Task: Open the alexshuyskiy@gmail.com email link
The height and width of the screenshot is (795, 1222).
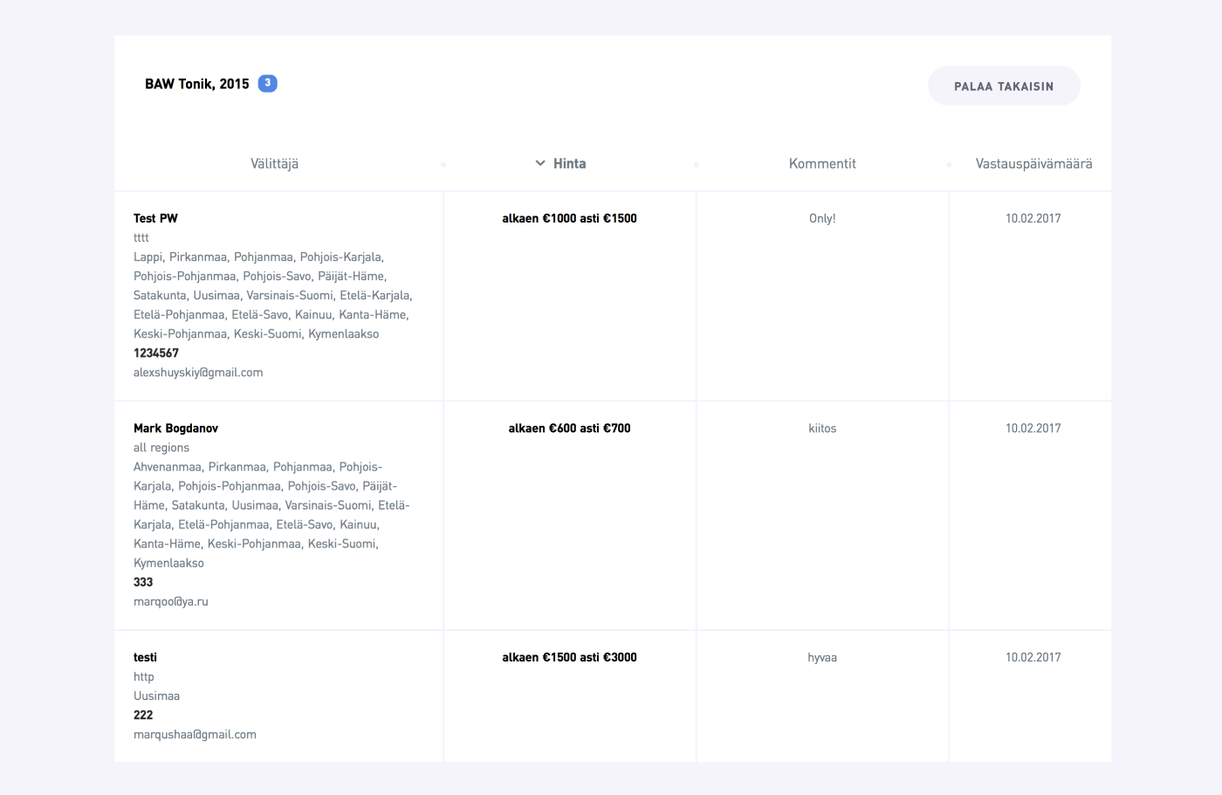Action: click(x=198, y=373)
